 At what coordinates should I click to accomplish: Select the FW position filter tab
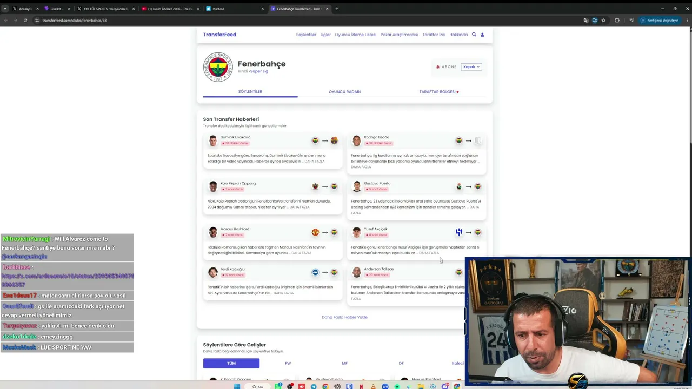pyautogui.click(x=288, y=363)
